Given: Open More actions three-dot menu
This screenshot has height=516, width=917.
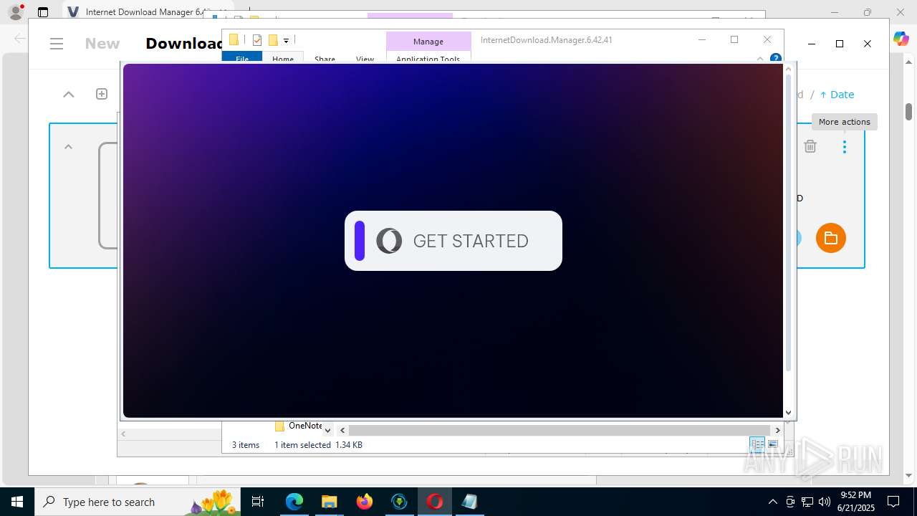Looking at the screenshot, I should (x=845, y=146).
